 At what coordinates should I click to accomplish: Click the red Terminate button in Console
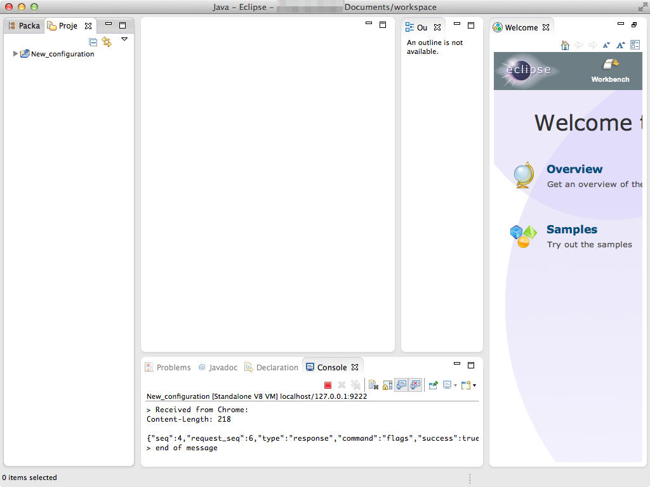[x=328, y=385]
